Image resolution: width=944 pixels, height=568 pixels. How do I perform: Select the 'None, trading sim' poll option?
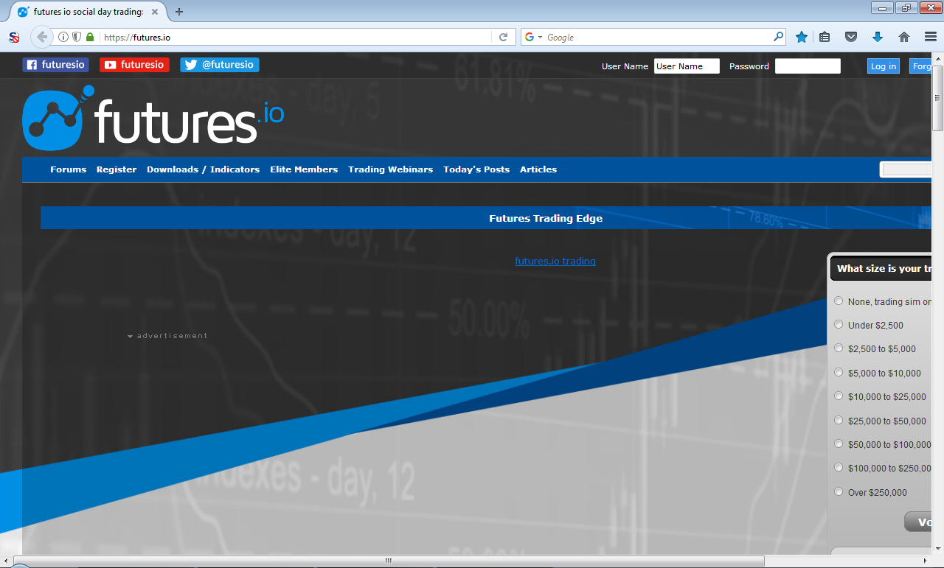[x=839, y=301]
